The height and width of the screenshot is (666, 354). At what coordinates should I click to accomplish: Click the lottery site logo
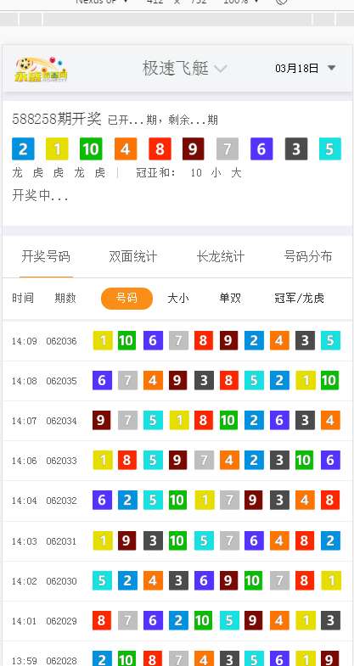(42, 69)
